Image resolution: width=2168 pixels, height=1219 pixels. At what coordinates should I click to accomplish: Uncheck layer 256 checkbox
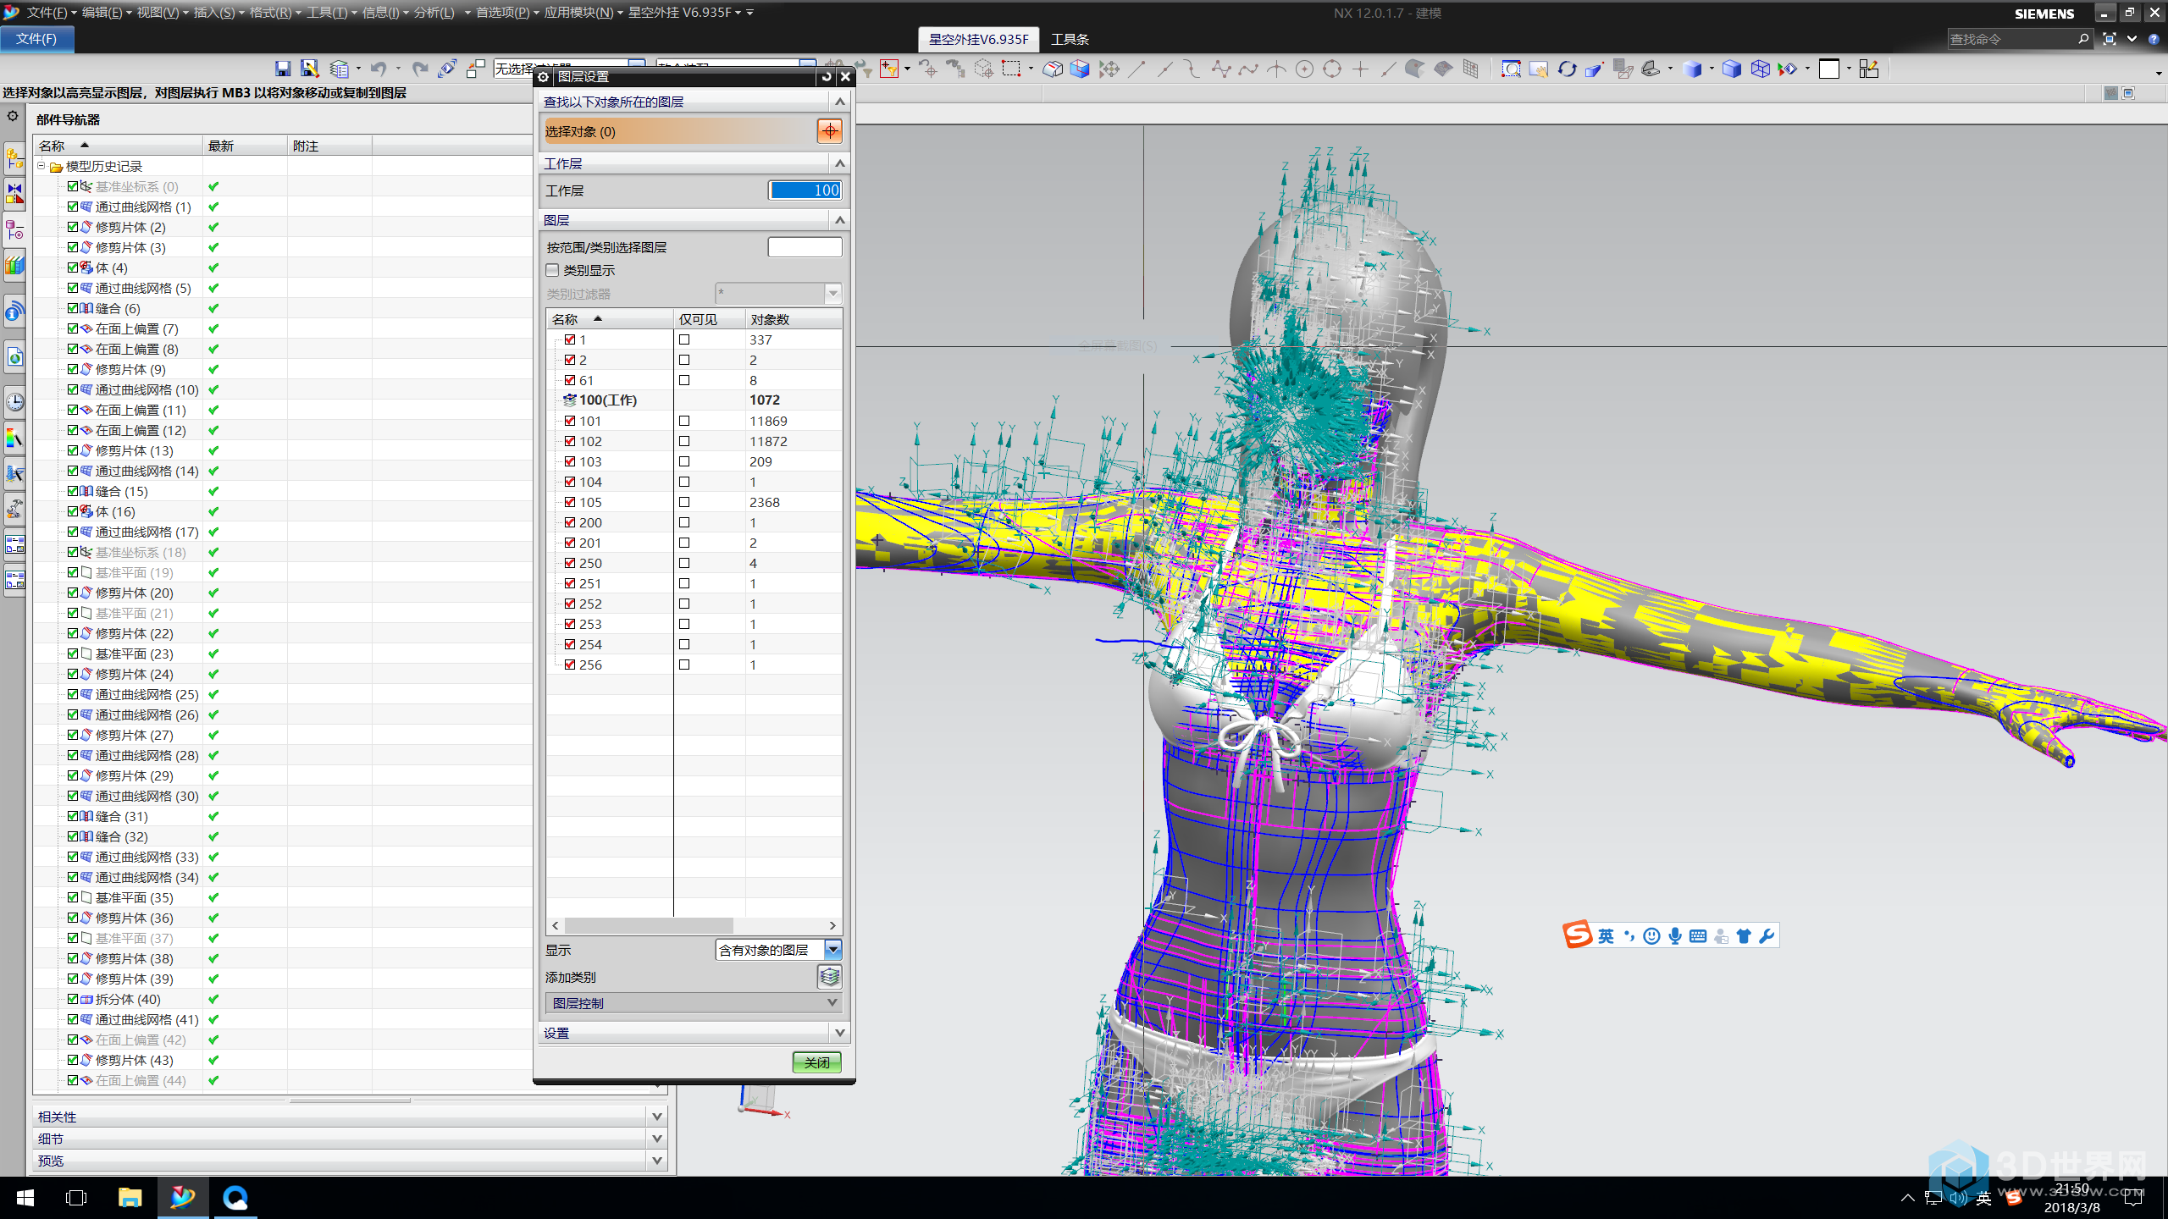point(570,665)
